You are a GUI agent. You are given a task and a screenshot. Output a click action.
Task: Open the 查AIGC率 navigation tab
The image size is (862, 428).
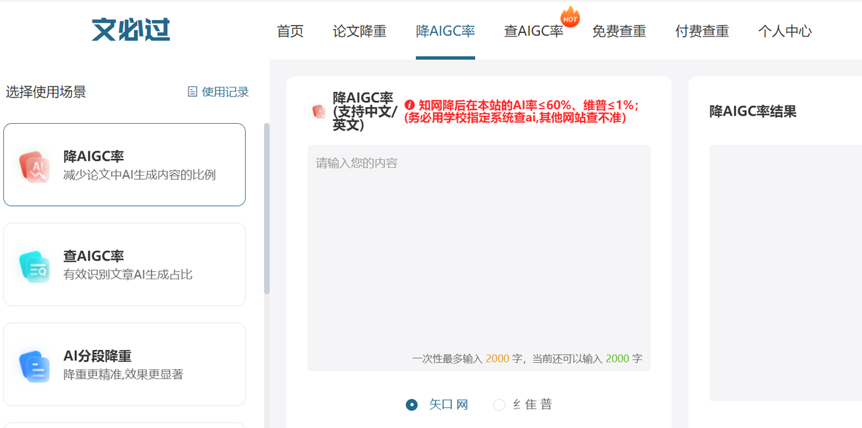coord(533,31)
